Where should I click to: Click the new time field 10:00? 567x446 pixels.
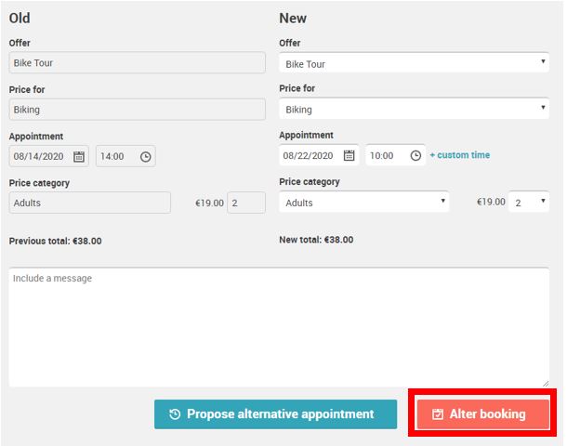point(396,155)
